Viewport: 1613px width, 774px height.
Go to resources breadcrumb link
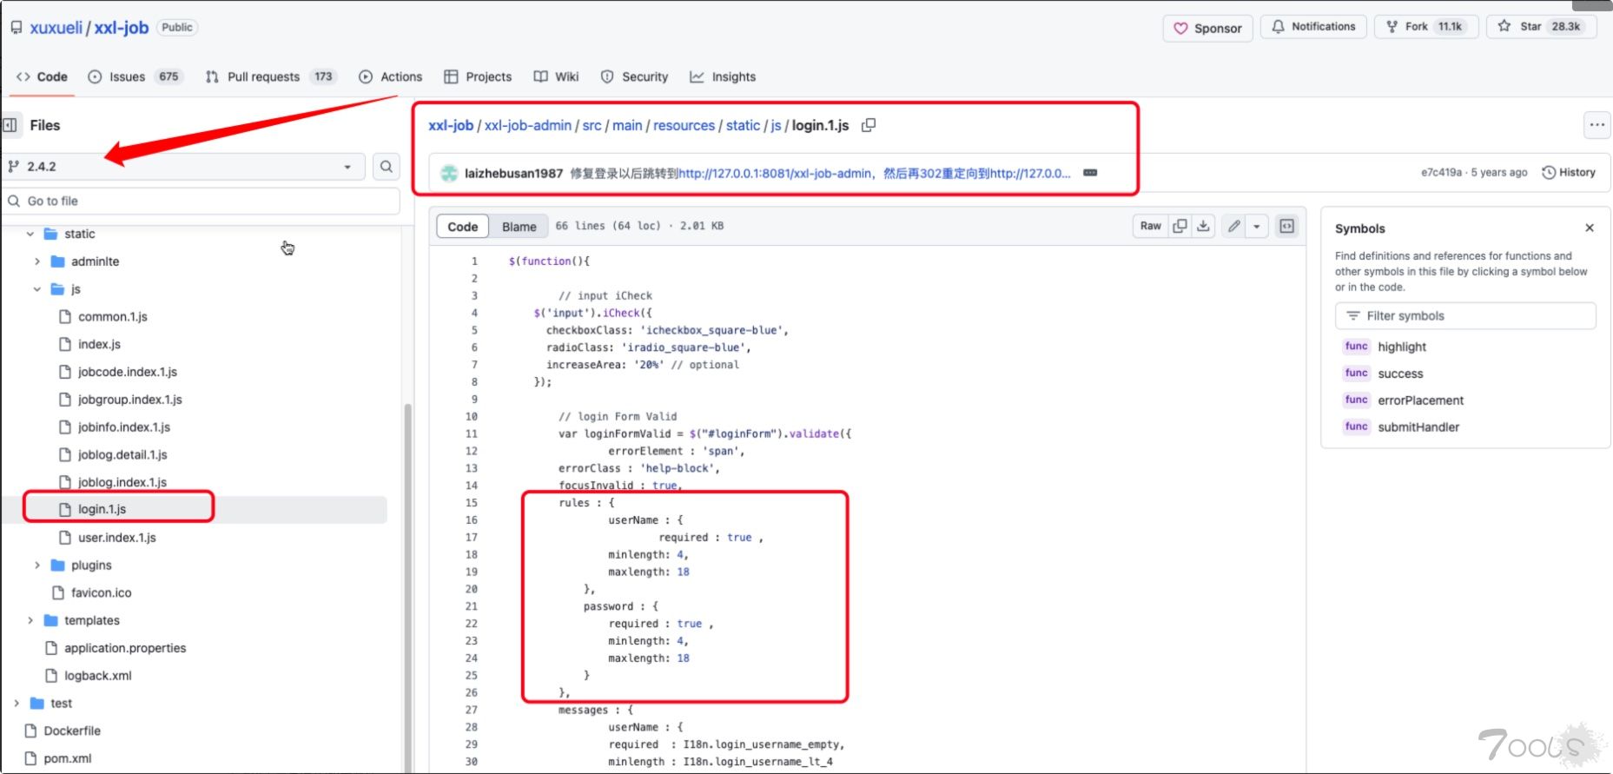pos(684,125)
